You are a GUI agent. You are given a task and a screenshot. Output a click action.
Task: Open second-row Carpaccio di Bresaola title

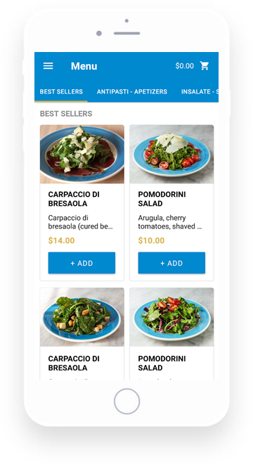[74, 363]
